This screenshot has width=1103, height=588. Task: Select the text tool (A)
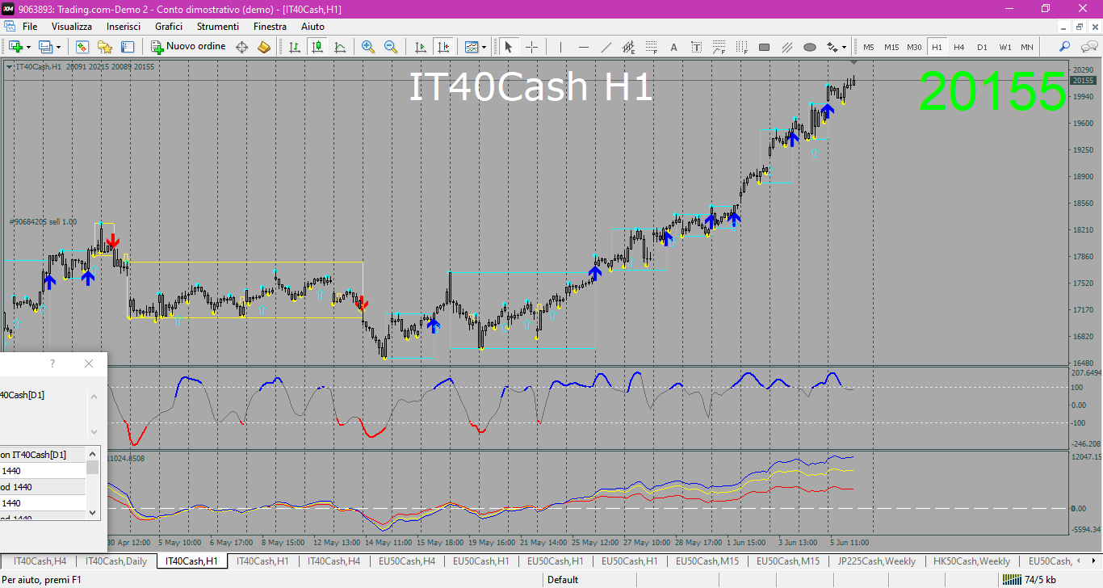pos(673,47)
